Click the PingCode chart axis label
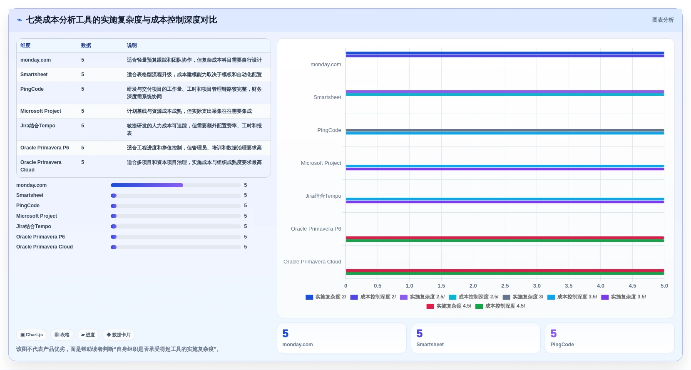The image size is (691, 370). point(329,130)
